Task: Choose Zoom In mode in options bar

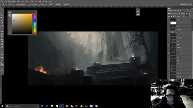Action: point(8,4)
